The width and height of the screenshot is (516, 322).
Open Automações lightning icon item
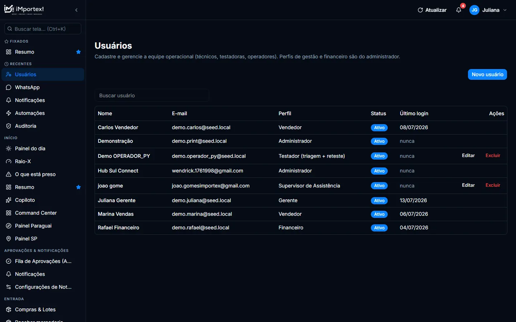[x=43, y=113]
